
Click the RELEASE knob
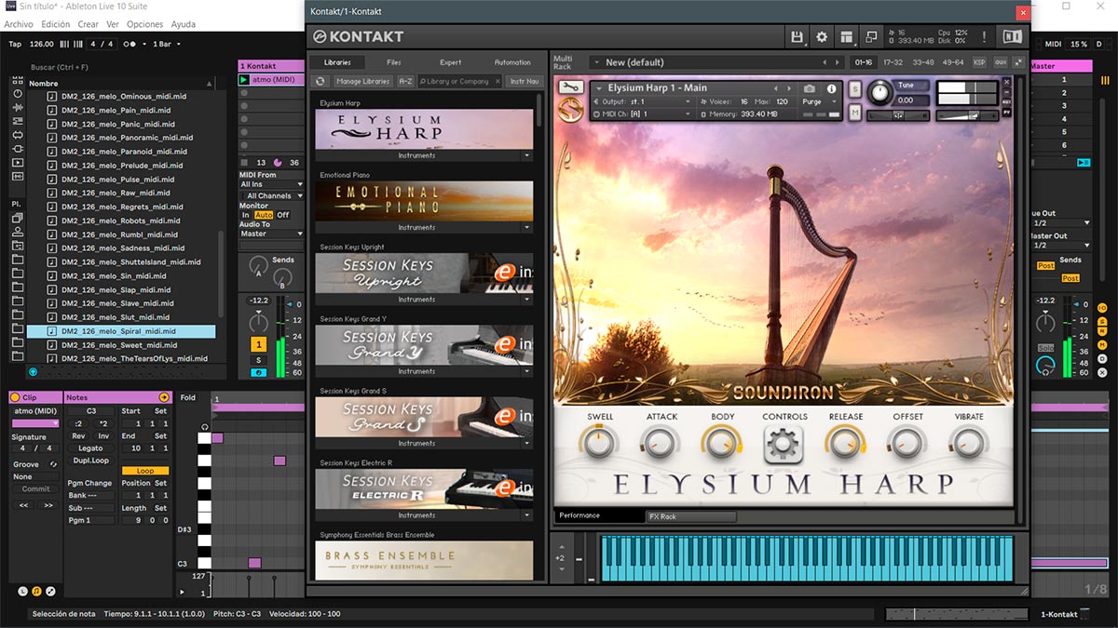845,443
